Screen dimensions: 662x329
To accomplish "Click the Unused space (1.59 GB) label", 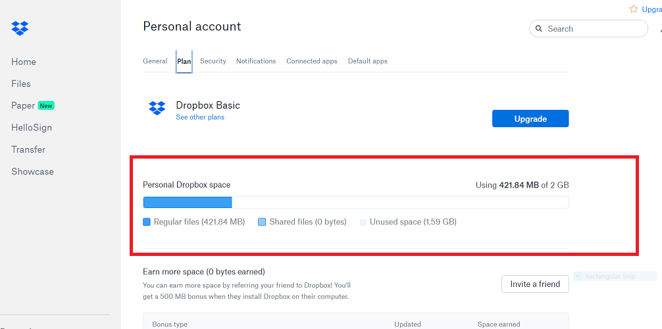I will point(413,222).
